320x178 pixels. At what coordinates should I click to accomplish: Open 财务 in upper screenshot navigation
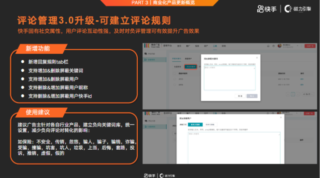click(x=224, y=46)
